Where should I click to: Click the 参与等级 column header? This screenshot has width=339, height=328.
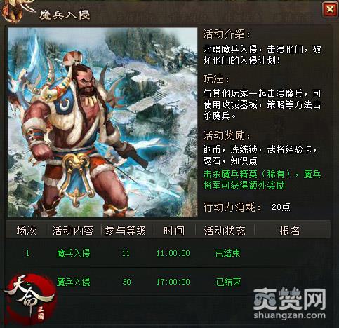click(x=126, y=231)
